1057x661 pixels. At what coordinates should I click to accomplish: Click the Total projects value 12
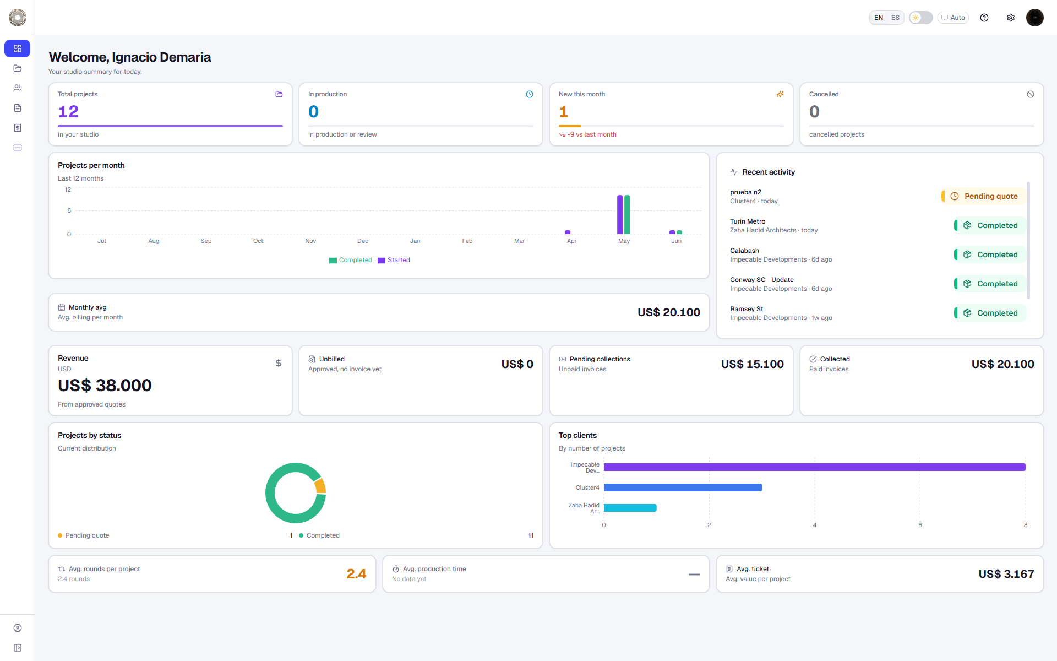[x=68, y=112]
